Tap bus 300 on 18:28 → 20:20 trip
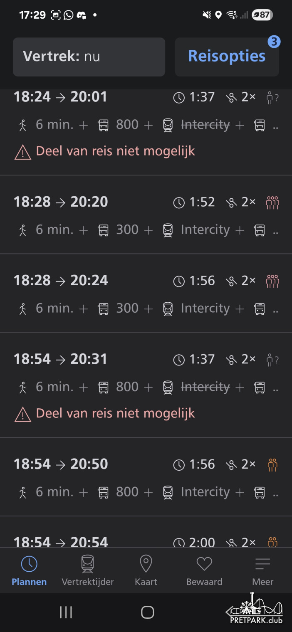The height and width of the screenshot is (632, 292). [x=127, y=230]
